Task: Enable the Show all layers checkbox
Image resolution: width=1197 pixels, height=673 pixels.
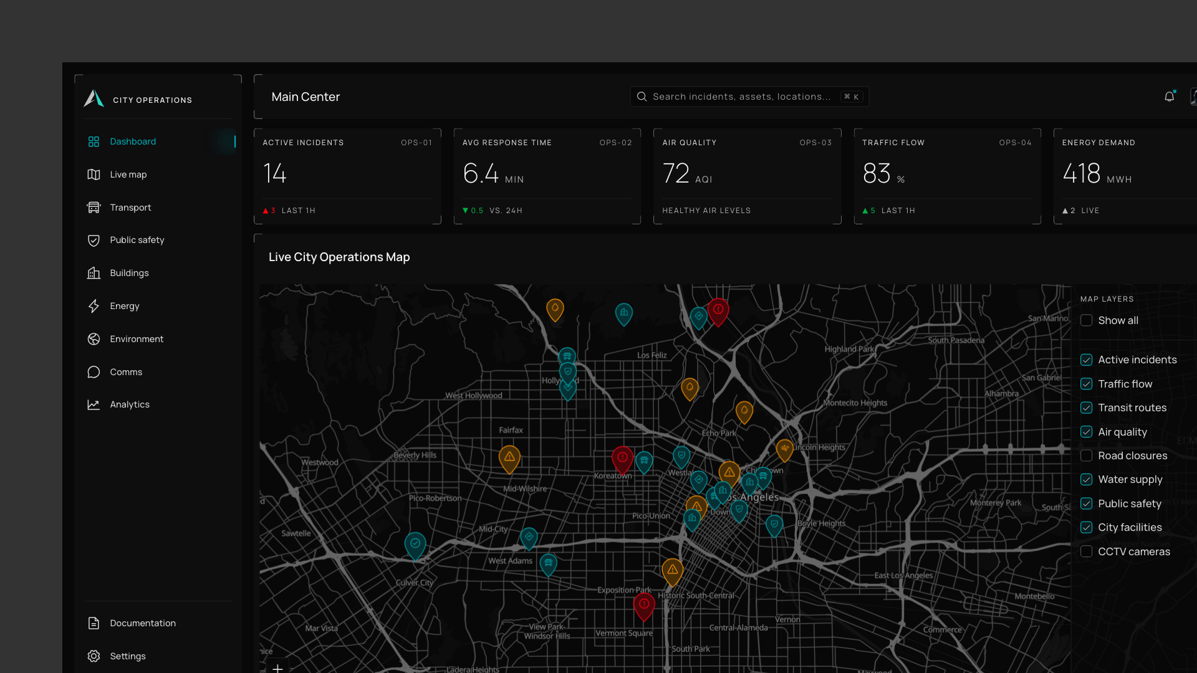Action: click(1086, 320)
